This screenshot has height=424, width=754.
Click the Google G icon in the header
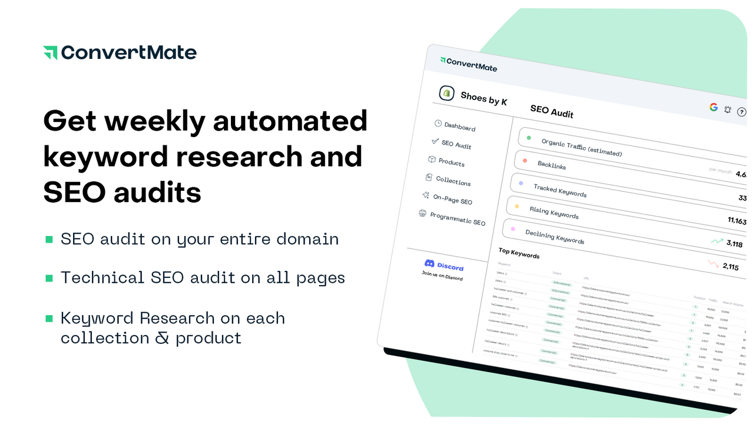[x=713, y=107]
